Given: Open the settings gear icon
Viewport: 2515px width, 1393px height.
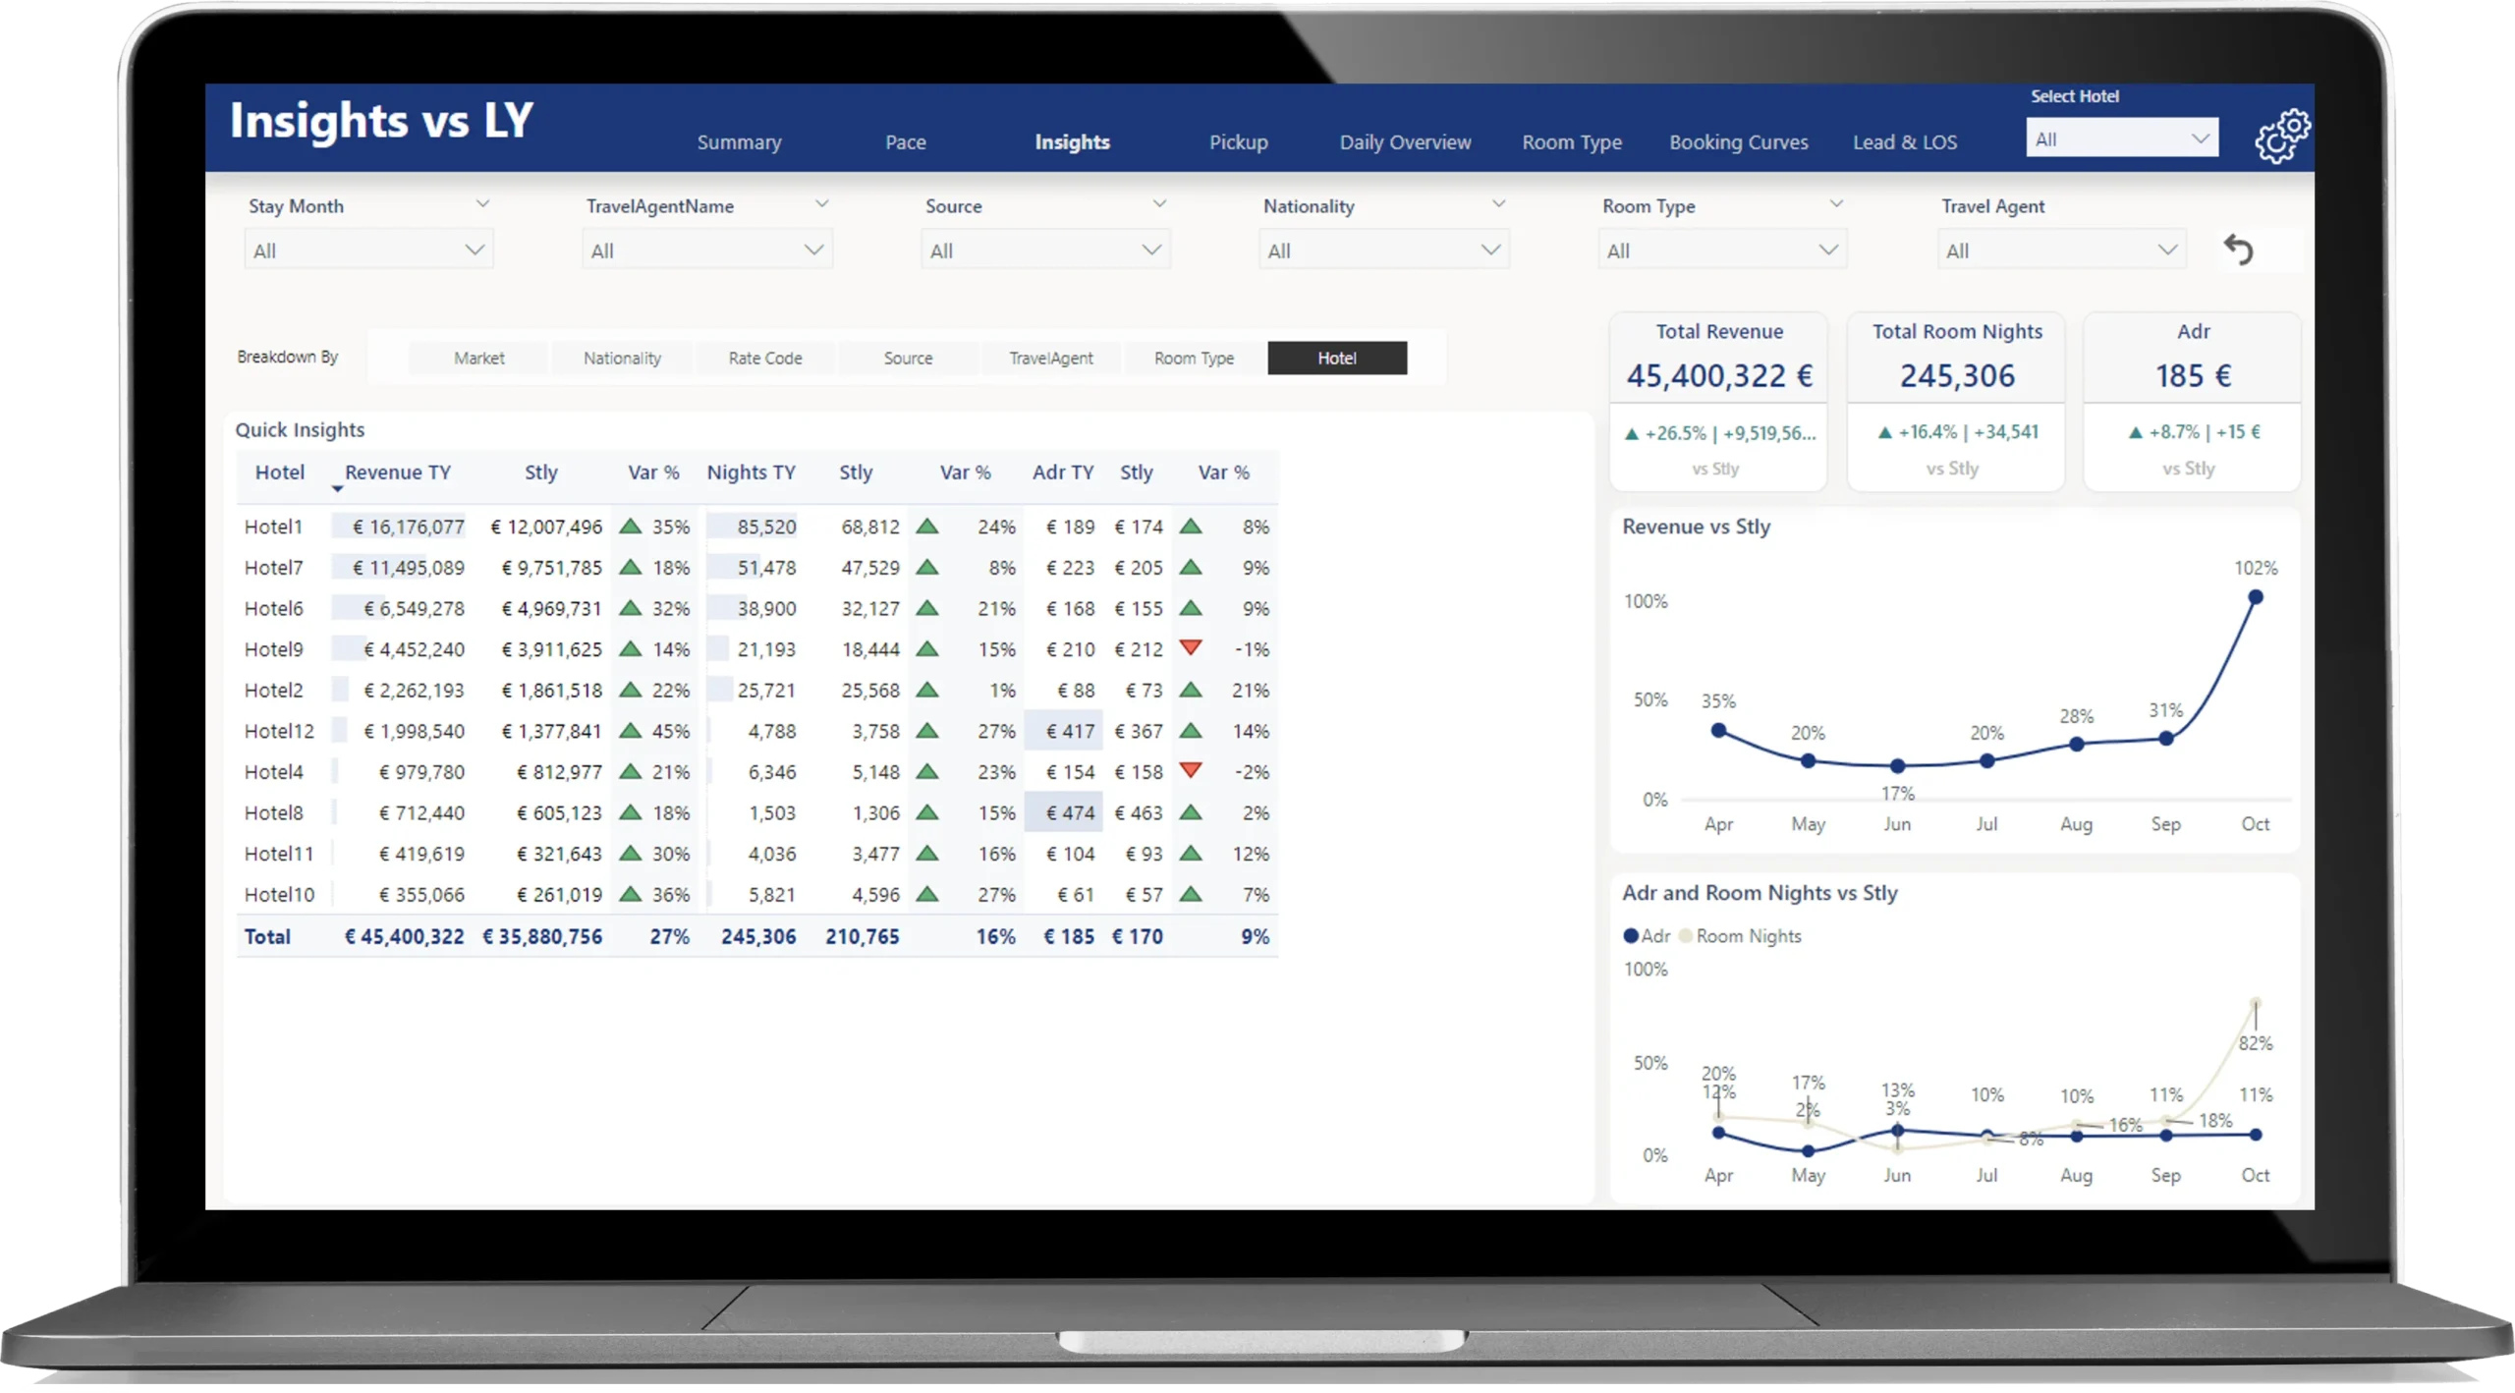Looking at the screenshot, I should 2281,137.
